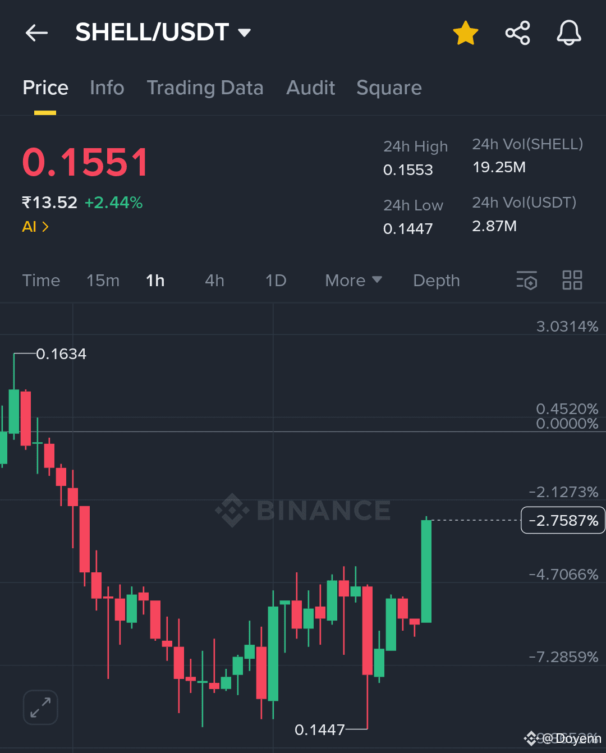Open the chart indicator settings icon
The image size is (606, 753).
tap(527, 280)
